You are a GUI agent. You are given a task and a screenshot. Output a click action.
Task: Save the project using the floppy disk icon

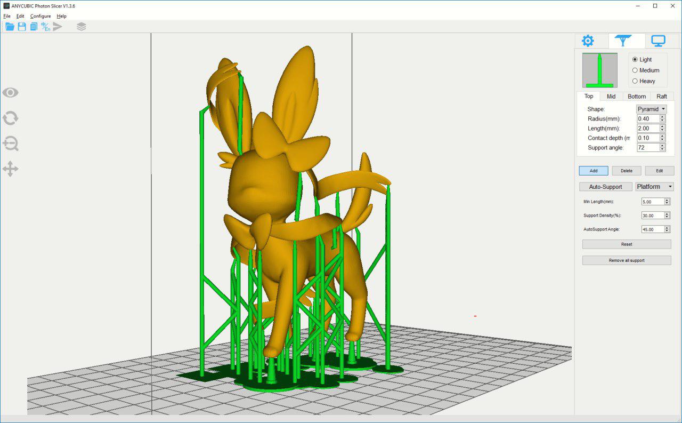click(x=22, y=27)
